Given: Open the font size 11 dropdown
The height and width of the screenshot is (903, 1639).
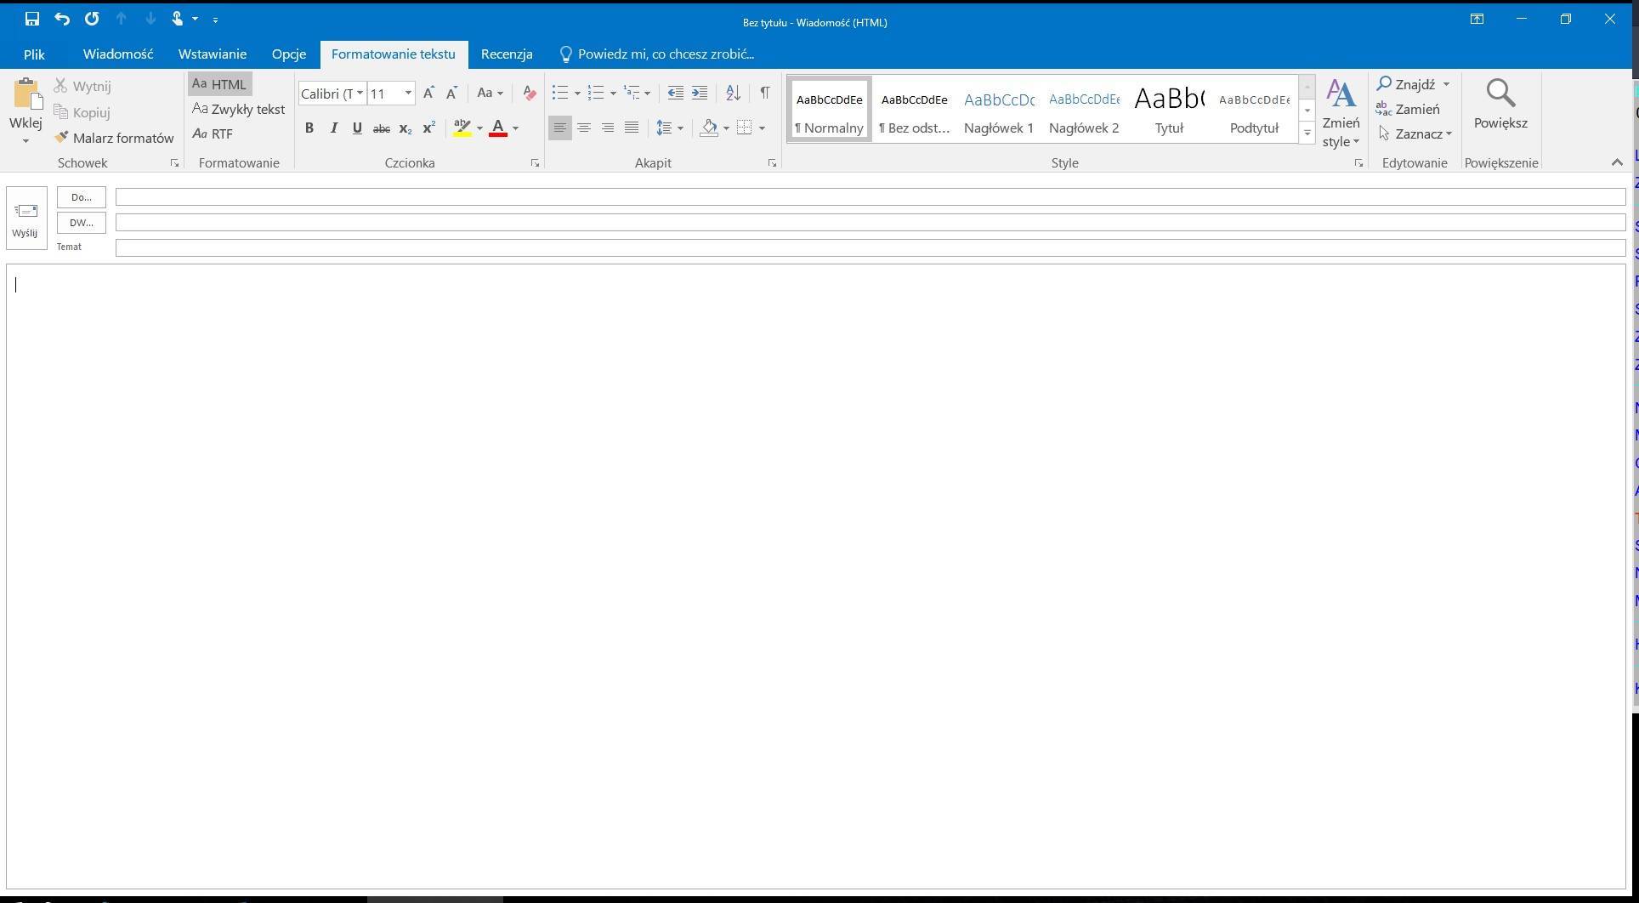Looking at the screenshot, I should (x=408, y=94).
